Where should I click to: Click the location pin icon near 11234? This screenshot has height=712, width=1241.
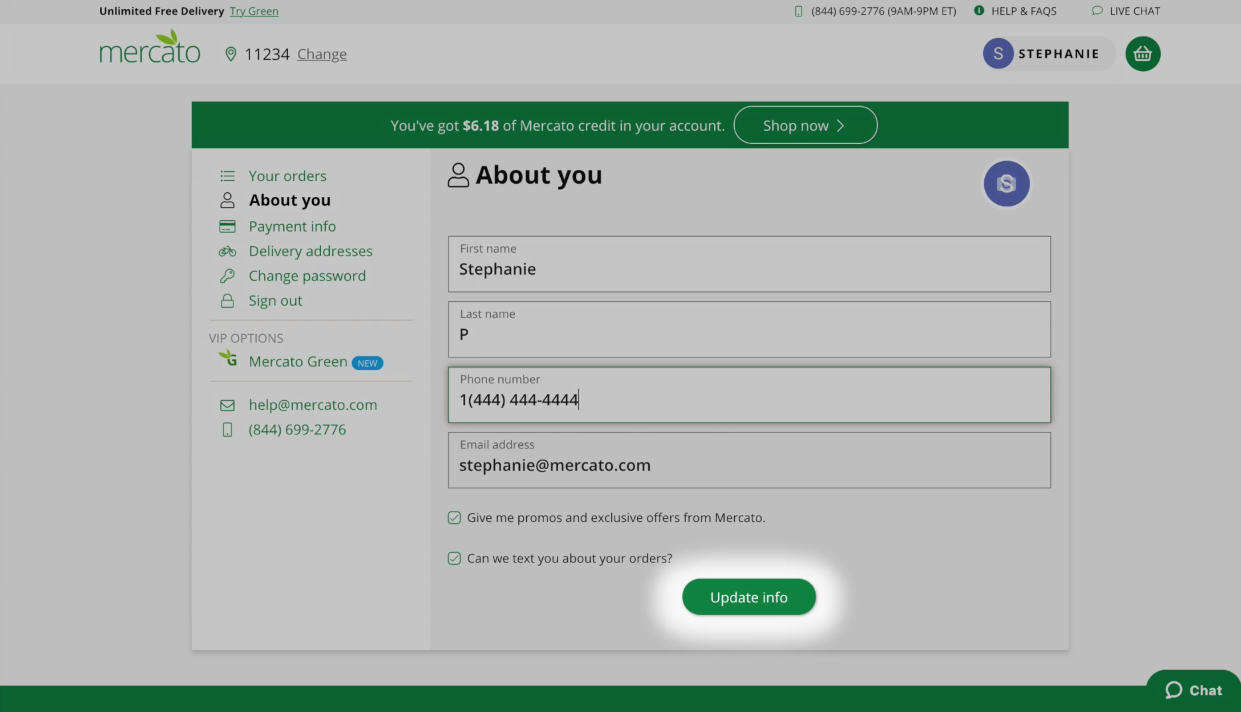tap(231, 54)
